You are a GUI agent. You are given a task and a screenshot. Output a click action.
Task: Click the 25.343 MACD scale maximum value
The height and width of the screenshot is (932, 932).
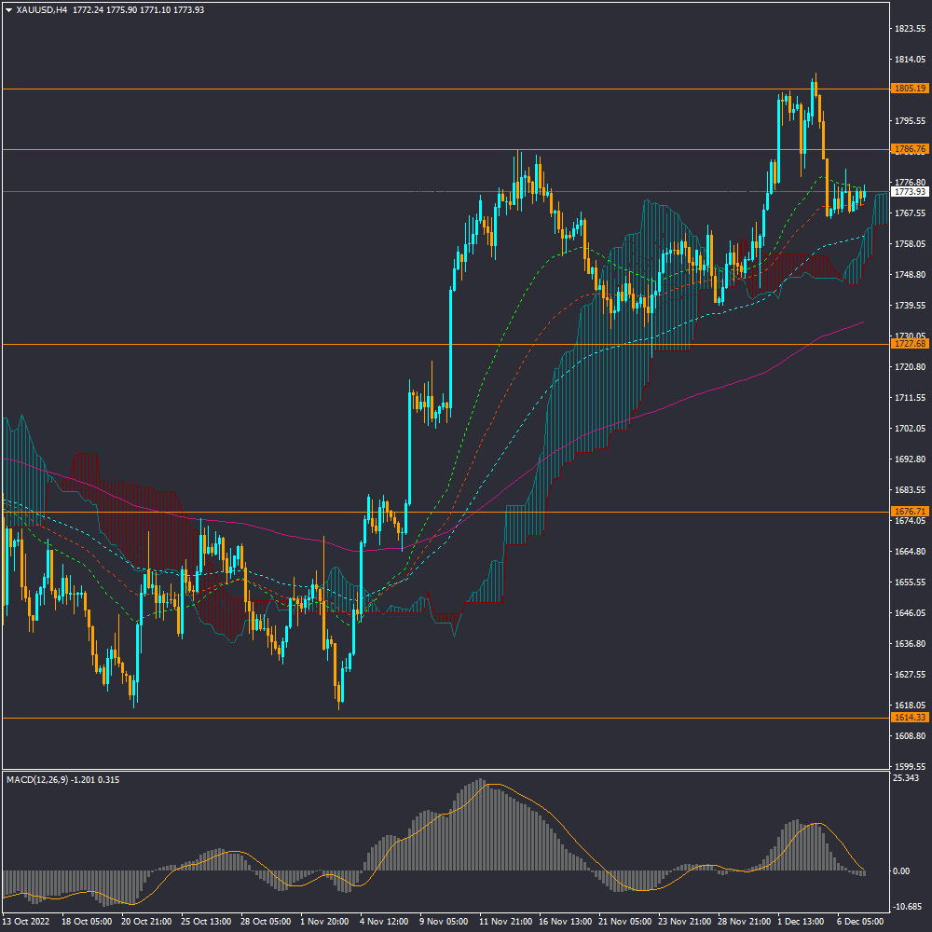tap(906, 778)
